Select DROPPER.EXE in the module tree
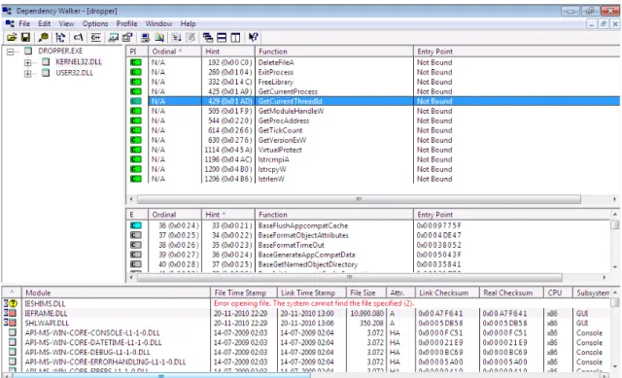This screenshot has width=622, height=378. pyautogui.click(x=60, y=51)
